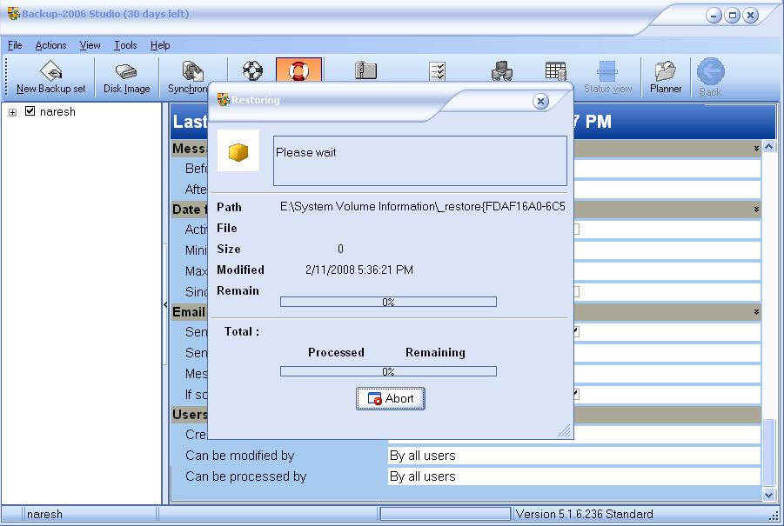Collapse the Date section with its chevron
The image size is (784, 526).
pos(756,210)
